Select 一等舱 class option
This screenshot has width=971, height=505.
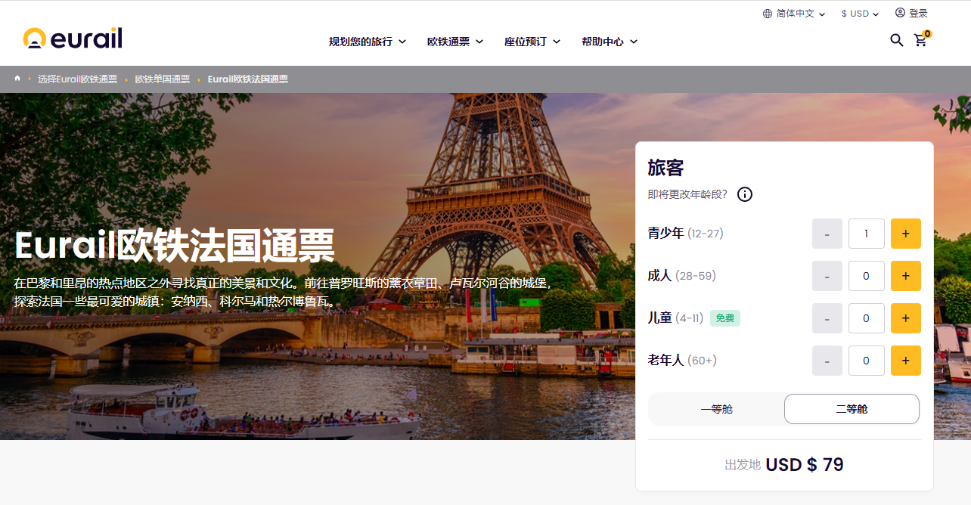pyautogui.click(x=716, y=409)
